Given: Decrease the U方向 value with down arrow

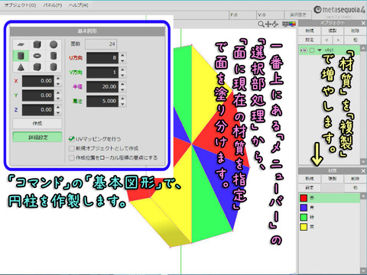Looking at the screenshot, I should point(123,61).
